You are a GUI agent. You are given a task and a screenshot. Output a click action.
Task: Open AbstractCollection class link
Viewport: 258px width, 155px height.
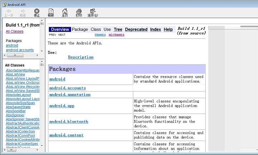click(20, 132)
